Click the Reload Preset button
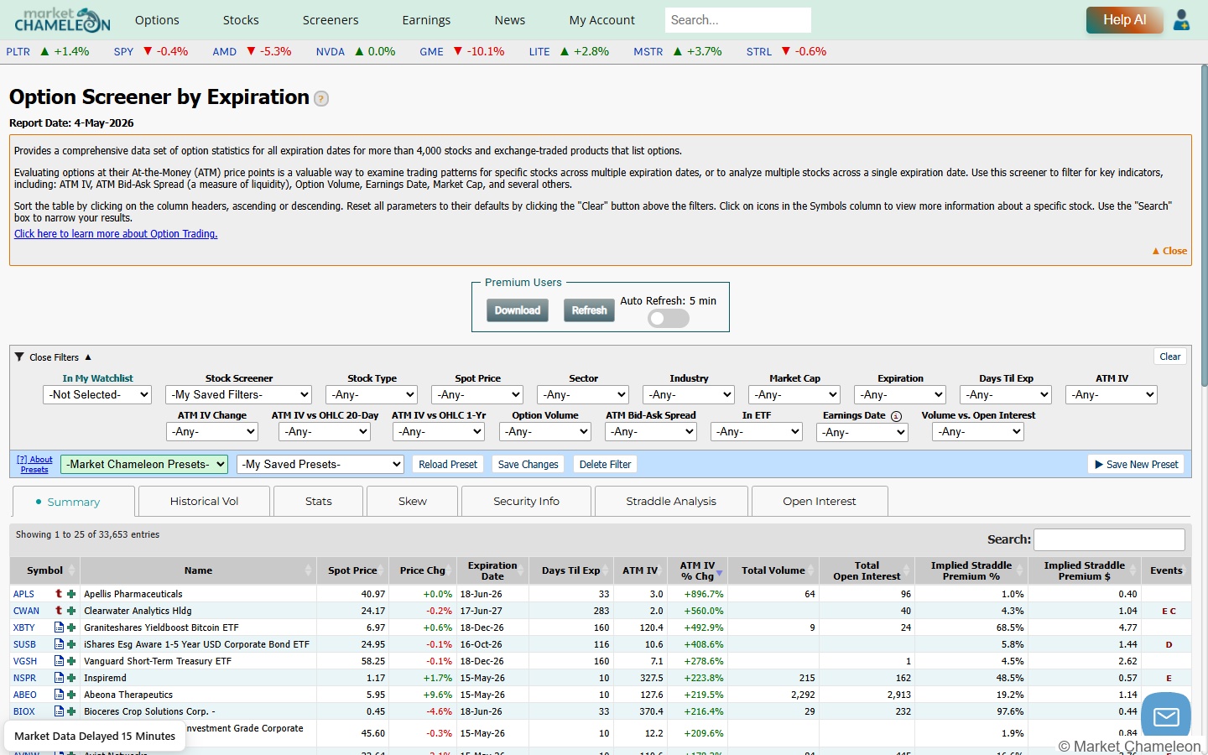Viewport: 1208px width, 755px height. [448, 464]
